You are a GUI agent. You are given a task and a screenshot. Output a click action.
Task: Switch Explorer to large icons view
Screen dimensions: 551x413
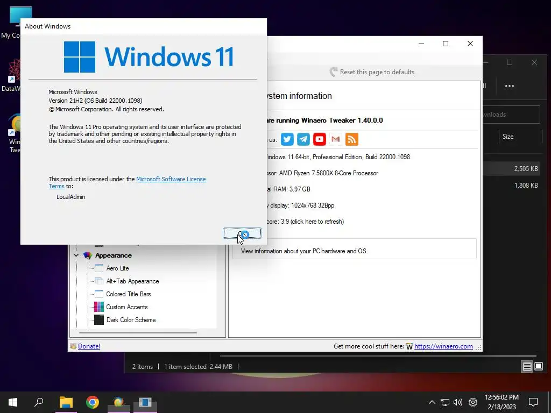point(538,367)
